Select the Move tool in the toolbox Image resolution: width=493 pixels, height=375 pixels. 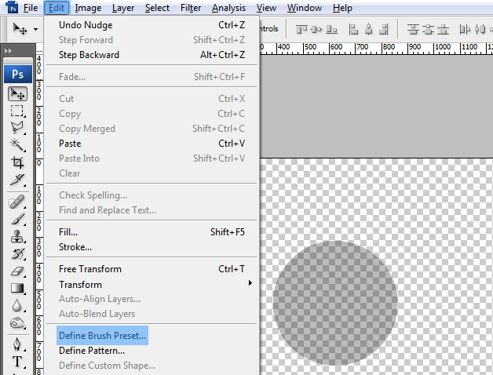pos(17,93)
